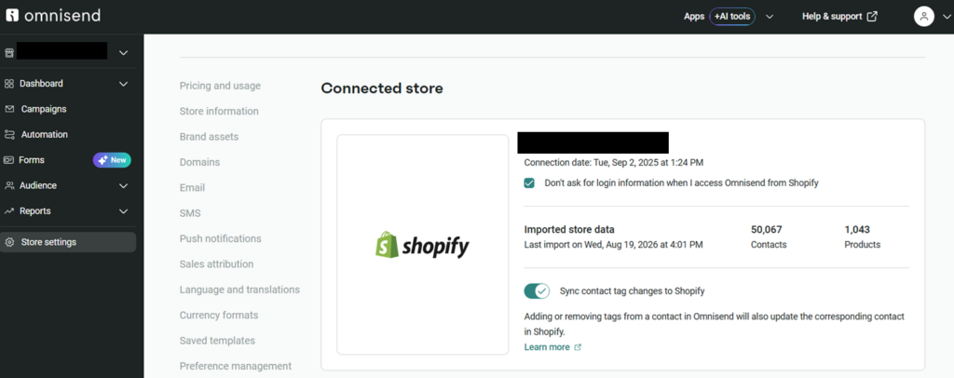This screenshot has width=954, height=378.
Task: Click the Last import date text
Action: 613,245
